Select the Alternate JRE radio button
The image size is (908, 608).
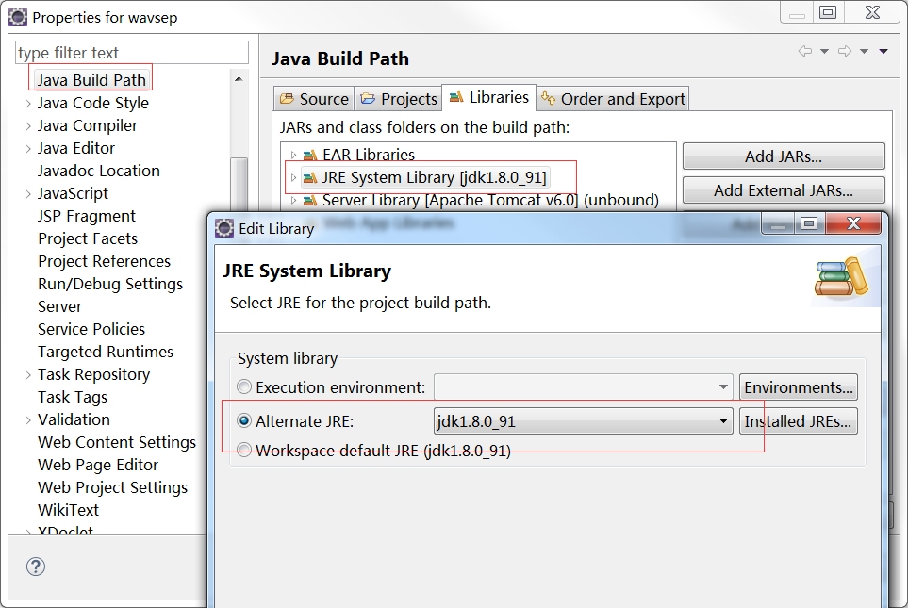(244, 421)
